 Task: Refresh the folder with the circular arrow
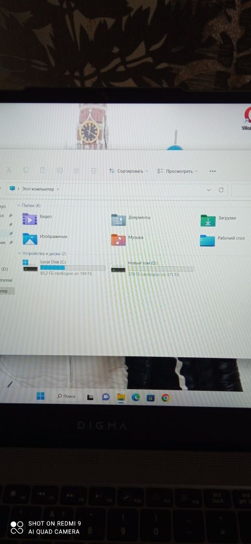tap(221, 190)
